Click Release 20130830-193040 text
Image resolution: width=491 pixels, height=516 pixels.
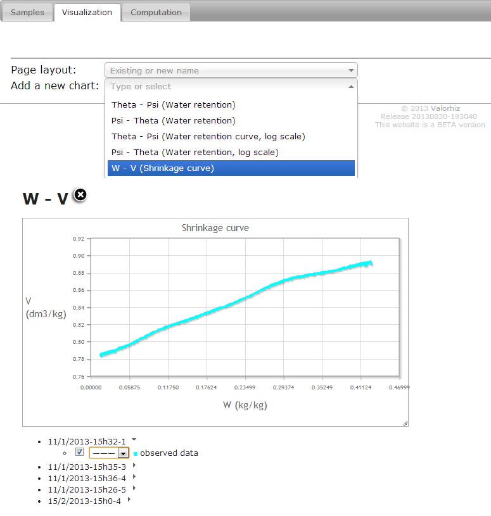429,116
